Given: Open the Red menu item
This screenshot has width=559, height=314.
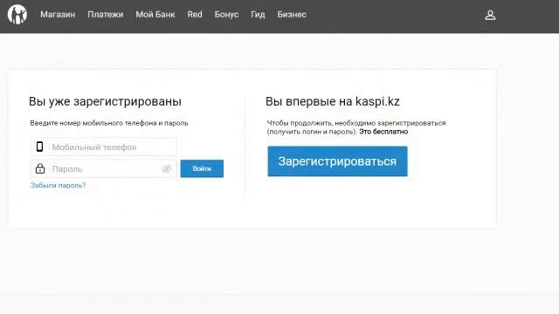Looking at the screenshot, I should pos(195,14).
